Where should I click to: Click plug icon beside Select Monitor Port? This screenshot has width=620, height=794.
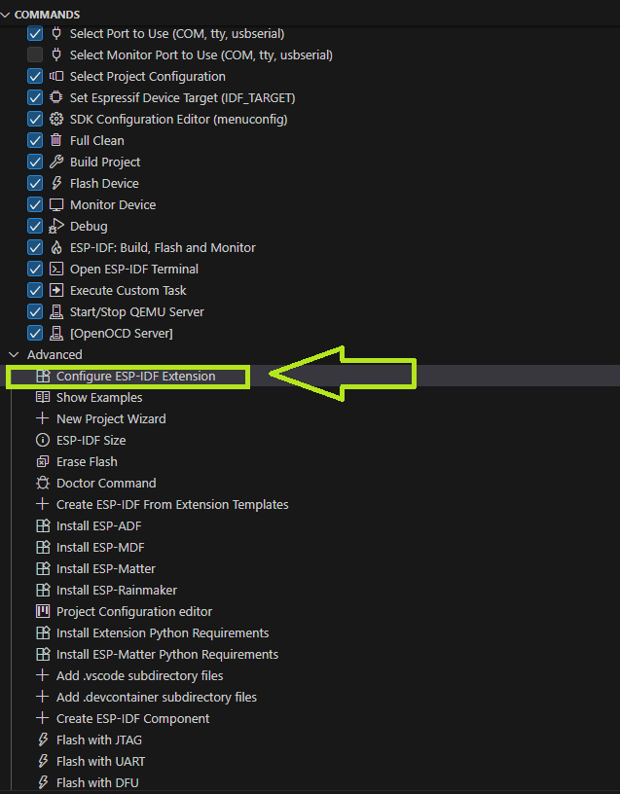pyautogui.click(x=56, y=55)
